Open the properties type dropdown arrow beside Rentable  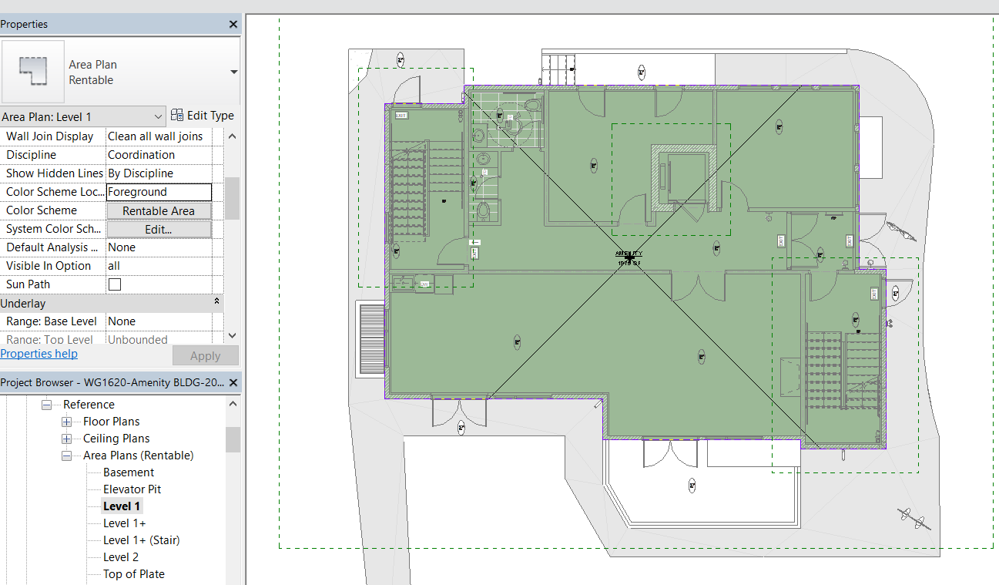coord(233,72)
